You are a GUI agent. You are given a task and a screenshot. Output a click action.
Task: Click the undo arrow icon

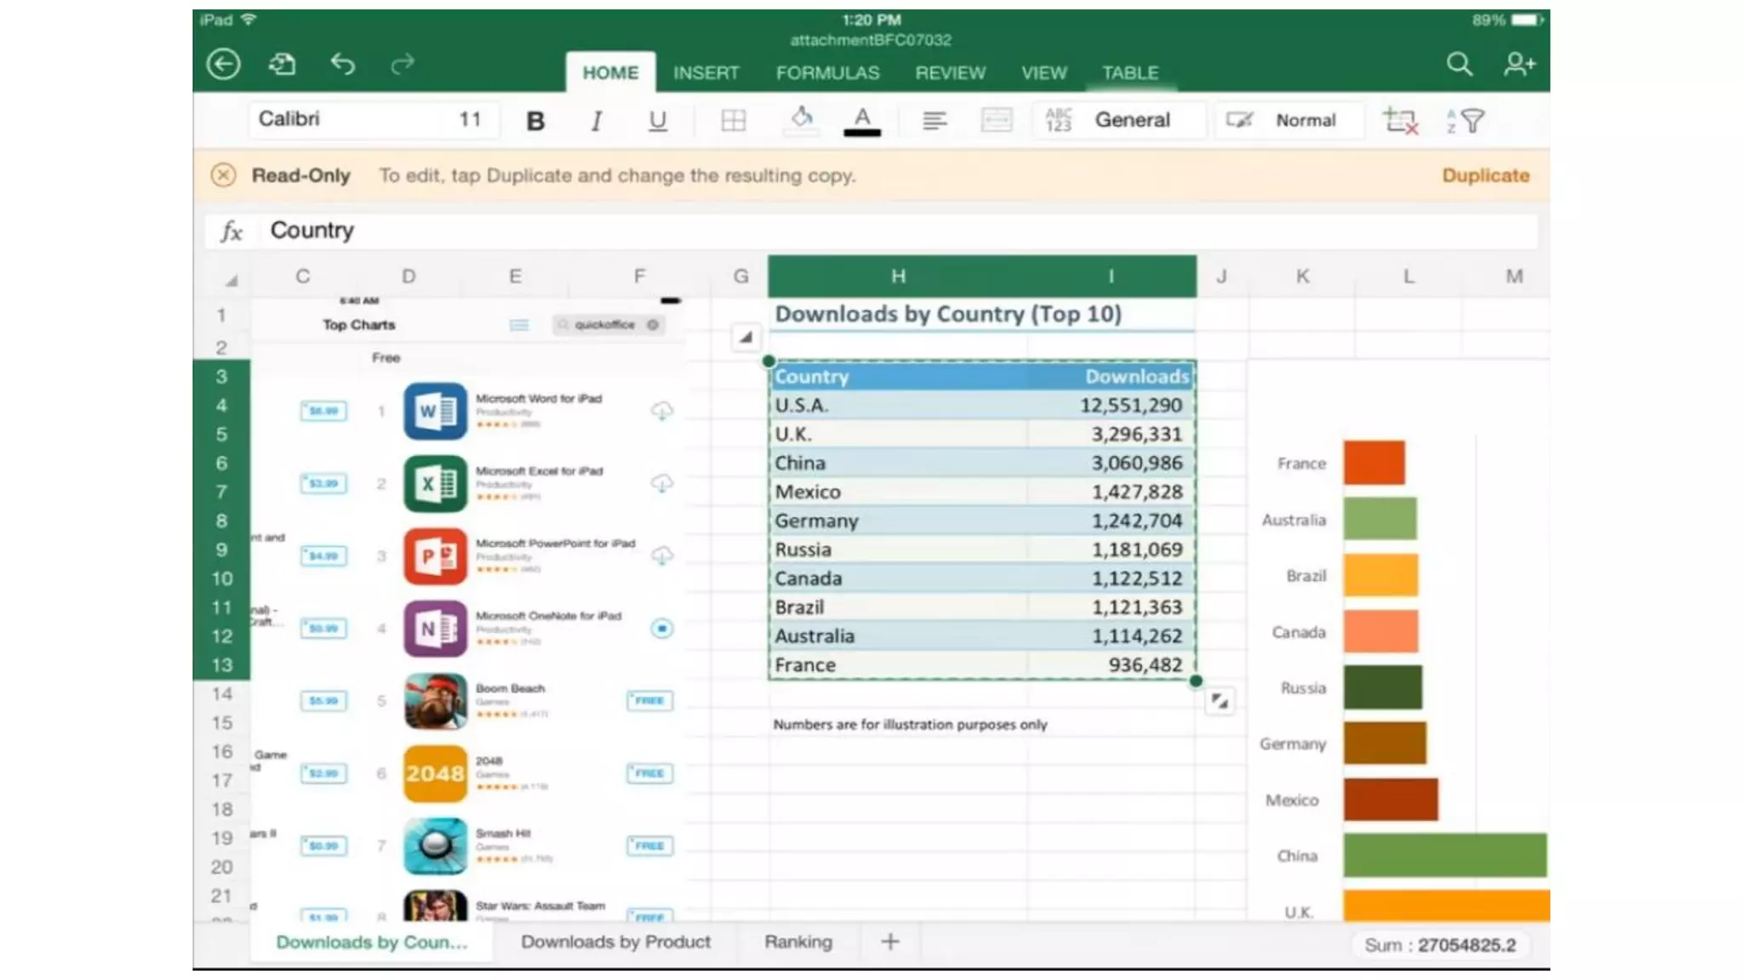point(342,64)
